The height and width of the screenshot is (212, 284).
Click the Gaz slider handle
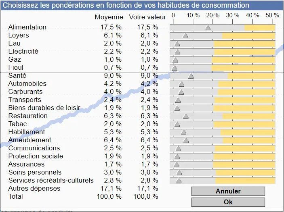pos(175,60)
